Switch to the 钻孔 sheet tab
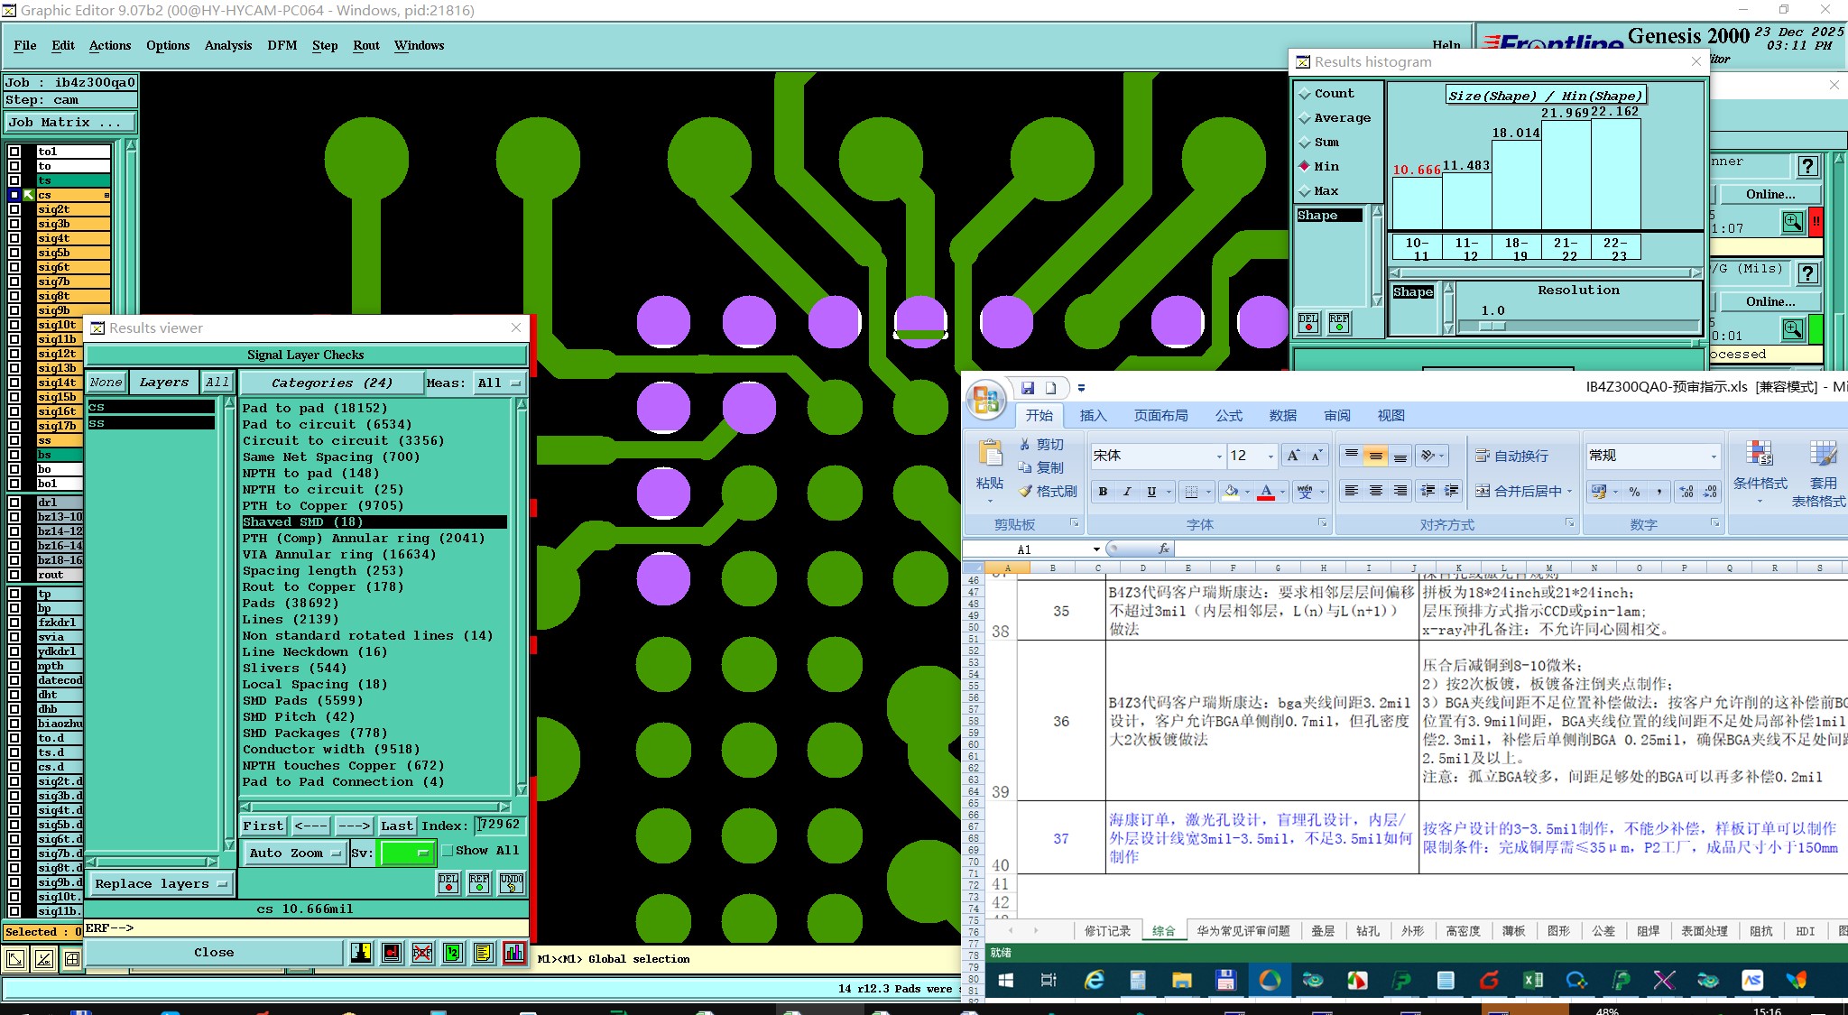Viewport: 1848px width, 1015px height. pos(1366,931)
